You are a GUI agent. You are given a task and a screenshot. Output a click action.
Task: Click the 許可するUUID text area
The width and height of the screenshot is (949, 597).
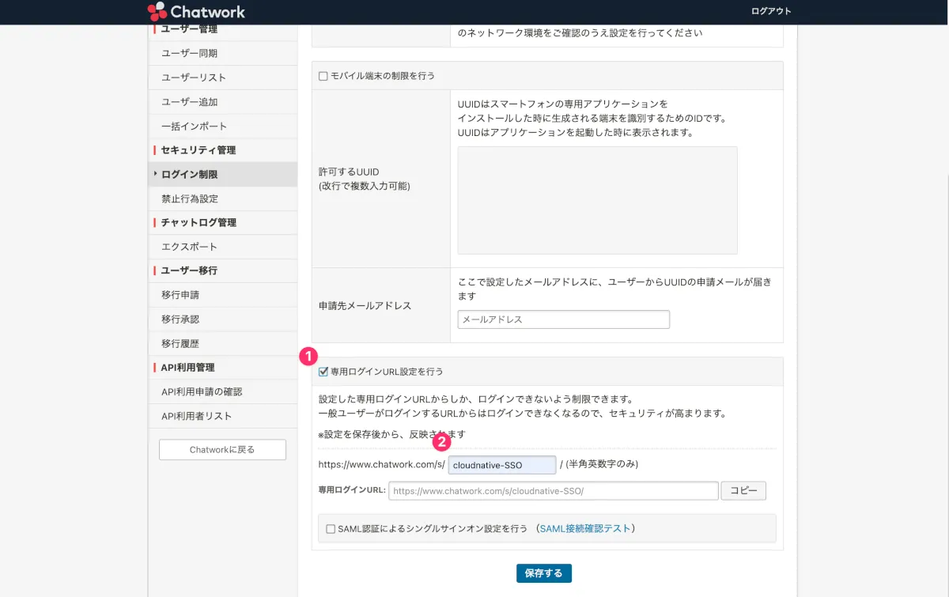597,200
